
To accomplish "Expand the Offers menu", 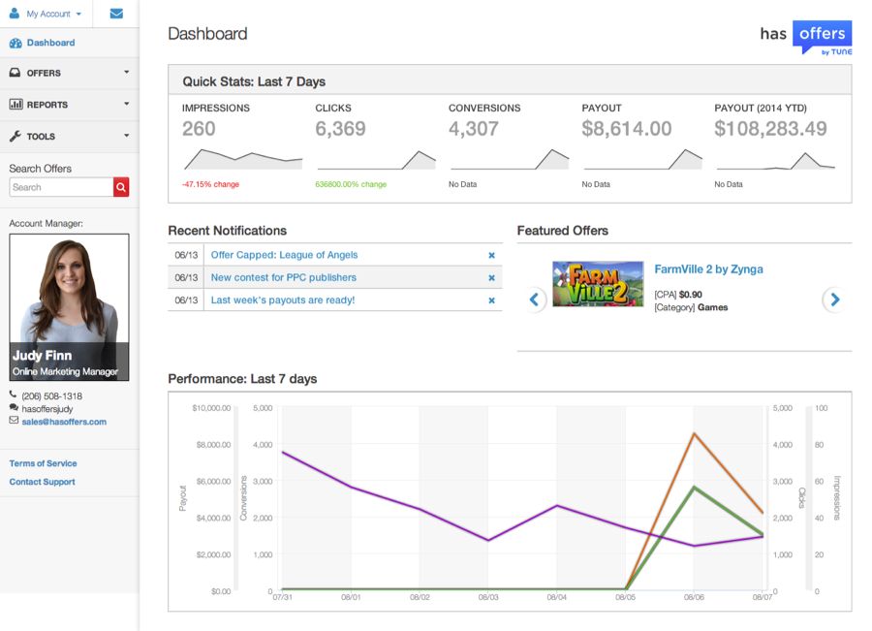I will pyautogui.click(x=68, y=73).
